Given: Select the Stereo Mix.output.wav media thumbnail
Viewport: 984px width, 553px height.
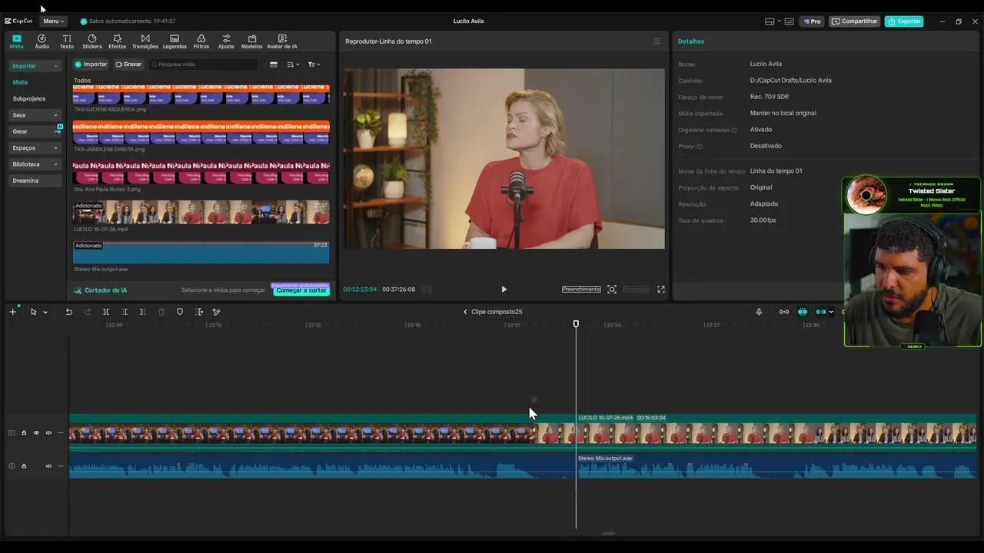Looking at the screenshot, I should (x=201, y=252).
